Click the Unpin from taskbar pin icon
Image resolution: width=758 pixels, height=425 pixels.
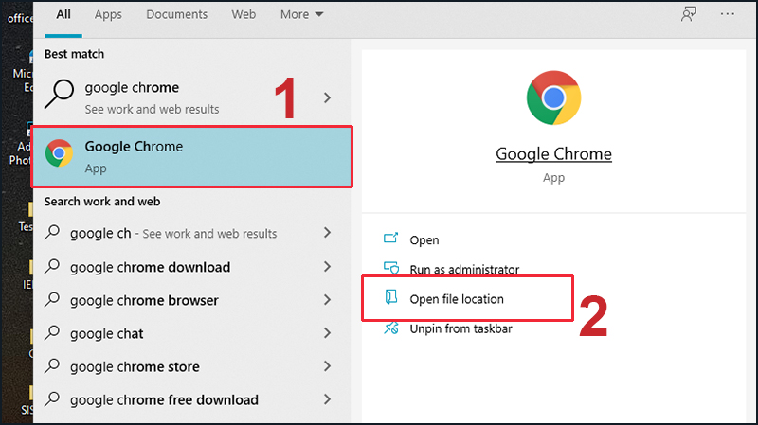[x=391, y=328]
